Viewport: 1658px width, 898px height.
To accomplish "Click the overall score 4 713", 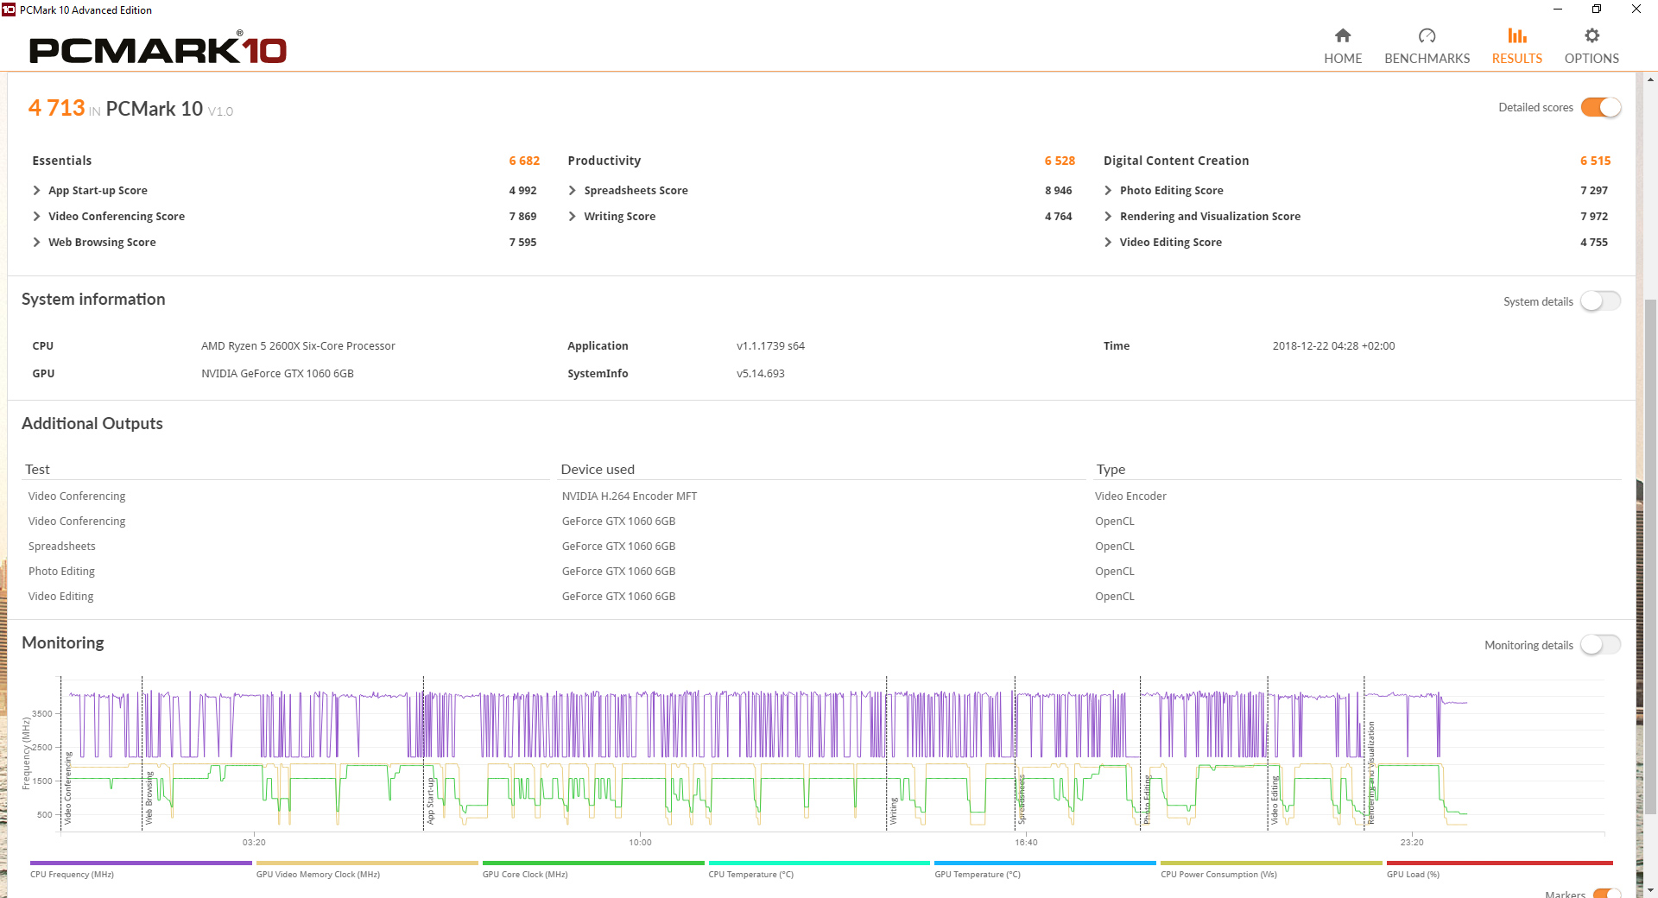I will tap(57, 108).
